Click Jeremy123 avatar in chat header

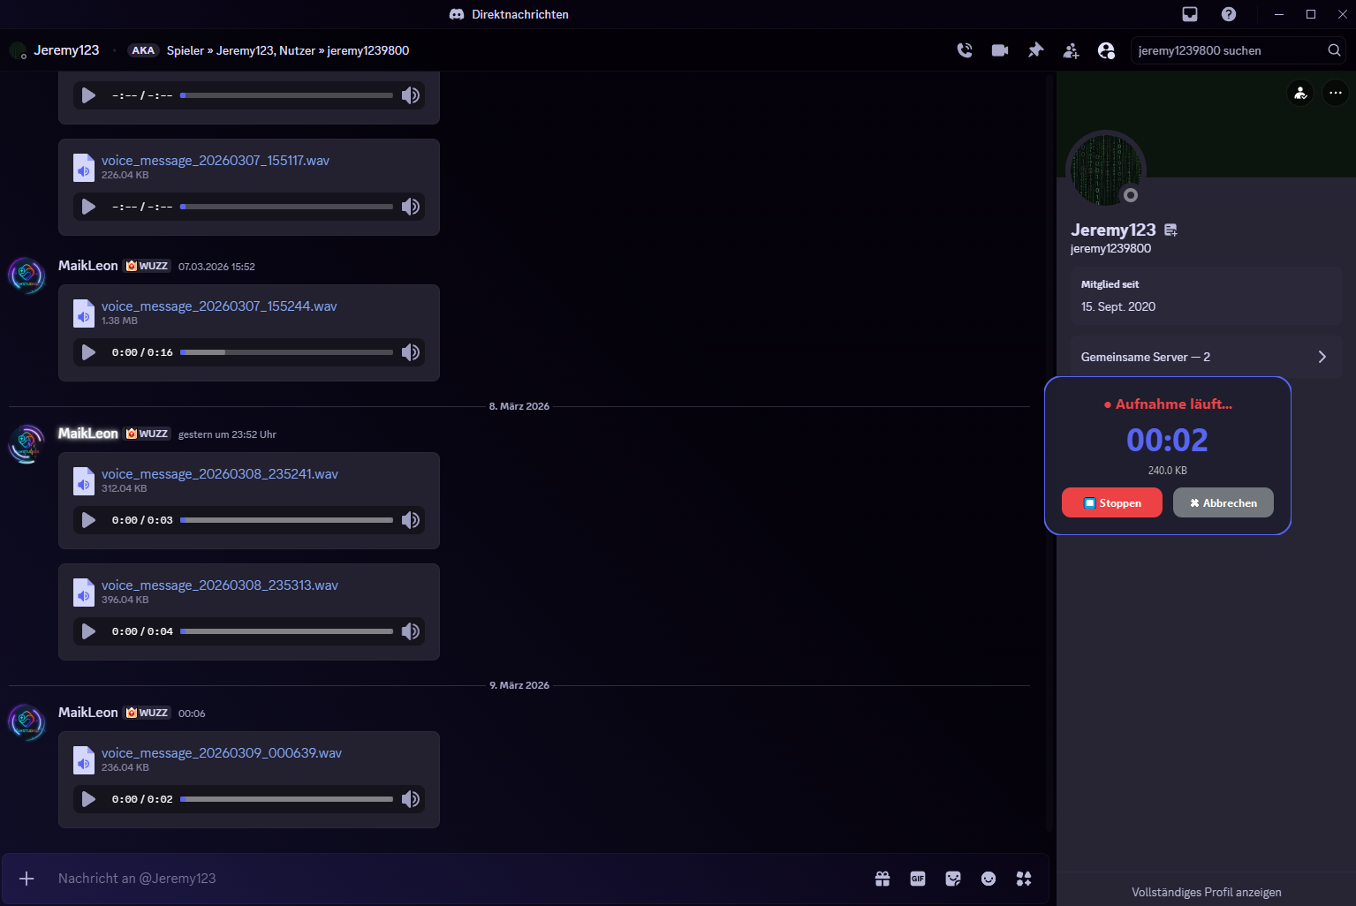[x=18, y=50]
